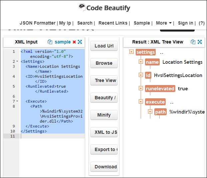This screenshot has height=178, width=207.
Task: Click empty line 11 in XML editor
Action: pos(50,136)
